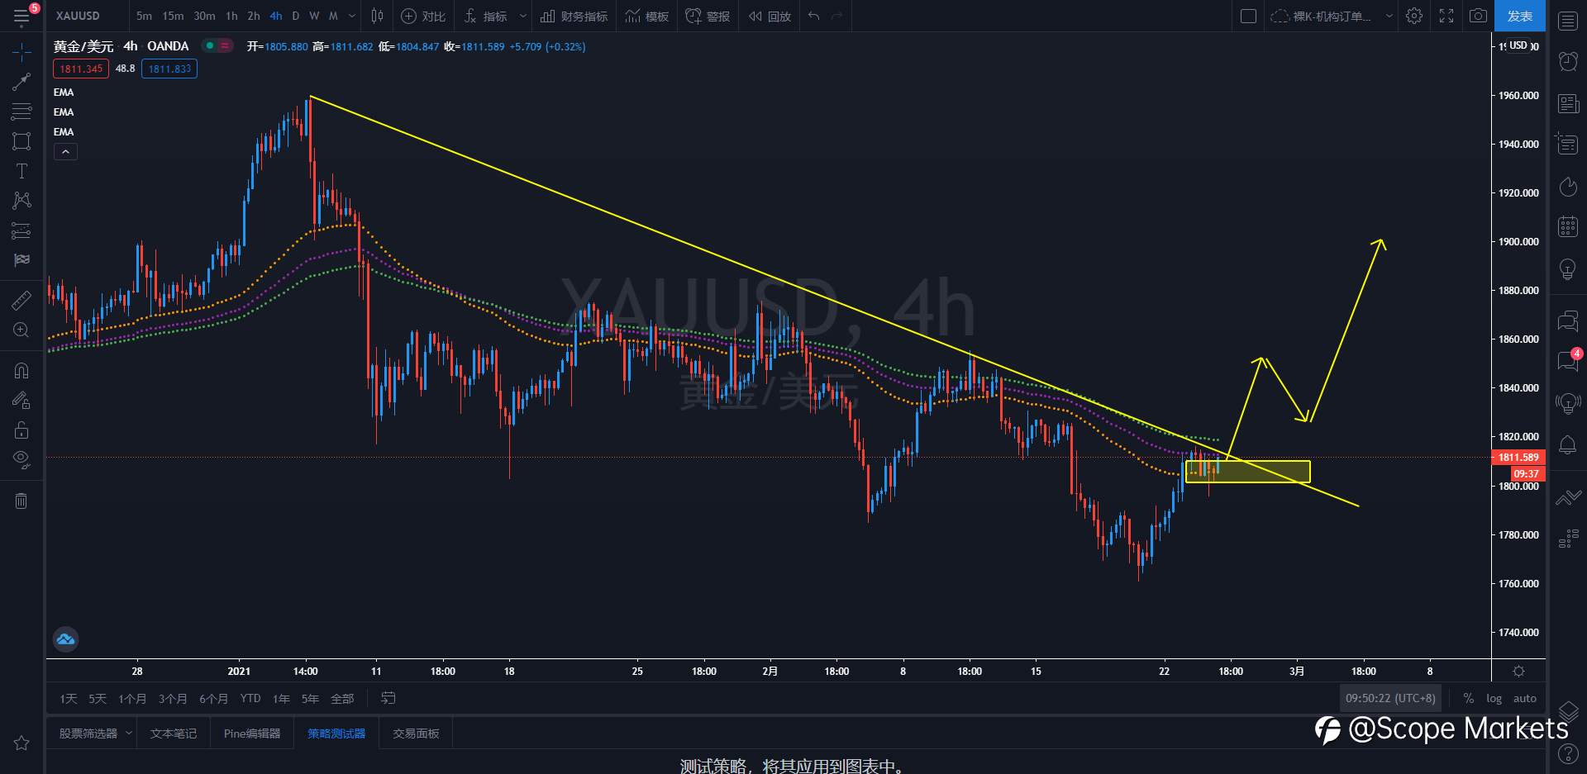
Task: Undo the last chart action
Action: [x=814, y=16]
